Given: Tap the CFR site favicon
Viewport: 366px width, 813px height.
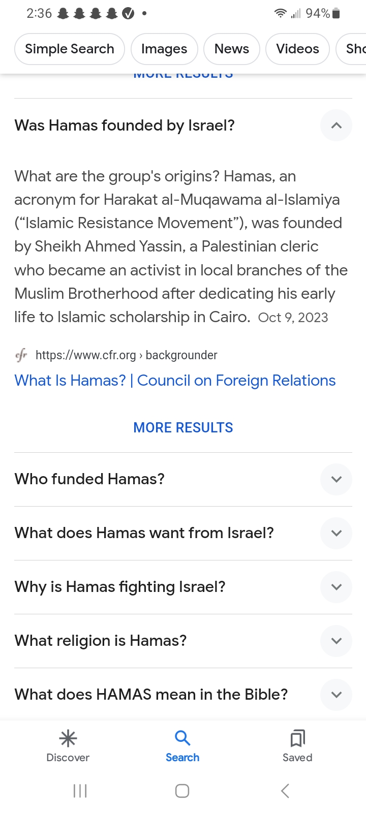Looking at the screenshot, I should tap(21, 355).
